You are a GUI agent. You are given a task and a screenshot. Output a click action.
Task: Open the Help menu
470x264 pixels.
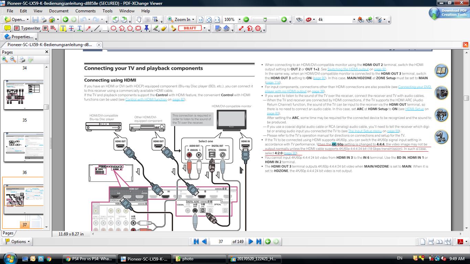[x=146, y=11]
